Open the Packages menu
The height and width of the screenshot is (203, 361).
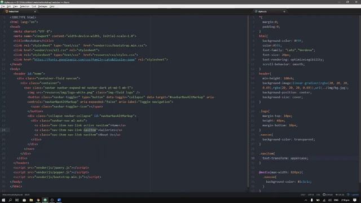[43, 6]
